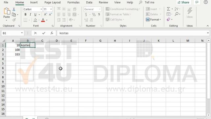Select the Format Painter brush
This screenshot has height=119, width=211.
pos(14,20)
